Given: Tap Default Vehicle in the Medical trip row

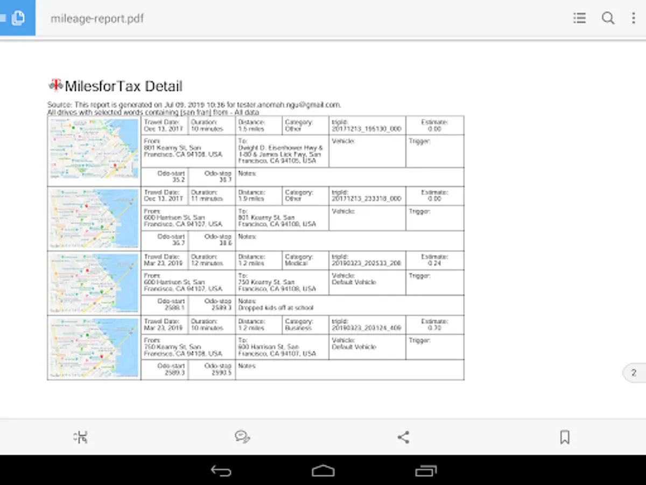Looking at the screenshot, I should [x=354, y=282].
